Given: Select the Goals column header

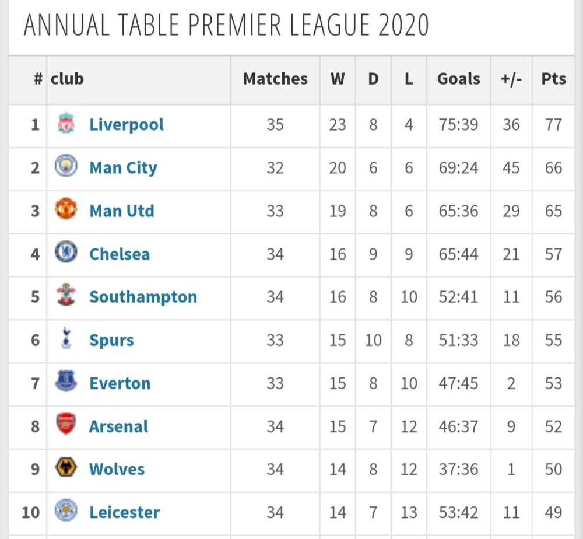Looking at the screenshot, I should (459, 79).
